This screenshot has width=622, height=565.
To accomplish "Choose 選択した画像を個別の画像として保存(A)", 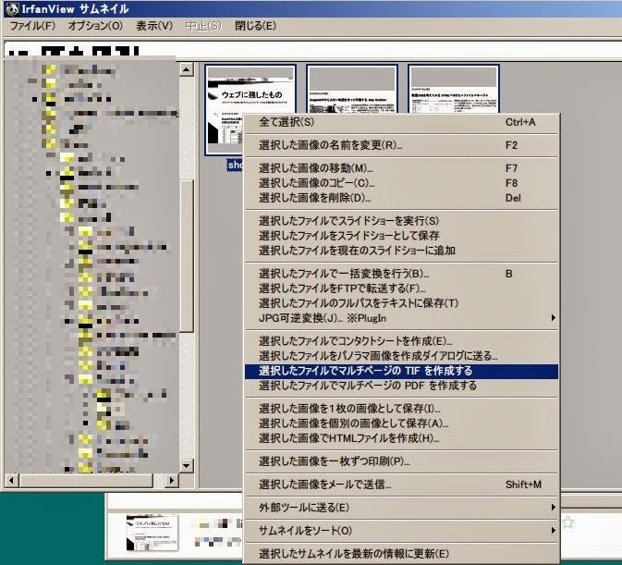I will tap(401, 424).
